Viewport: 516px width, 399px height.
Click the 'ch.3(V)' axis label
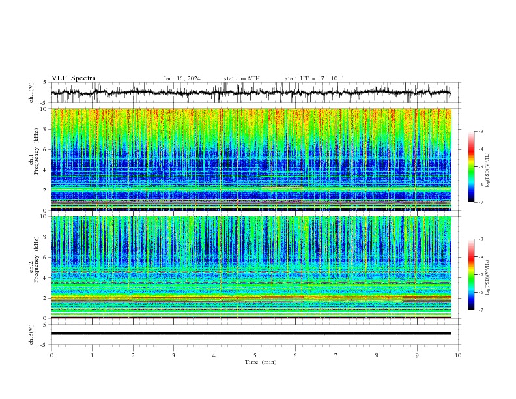point(31,334)
